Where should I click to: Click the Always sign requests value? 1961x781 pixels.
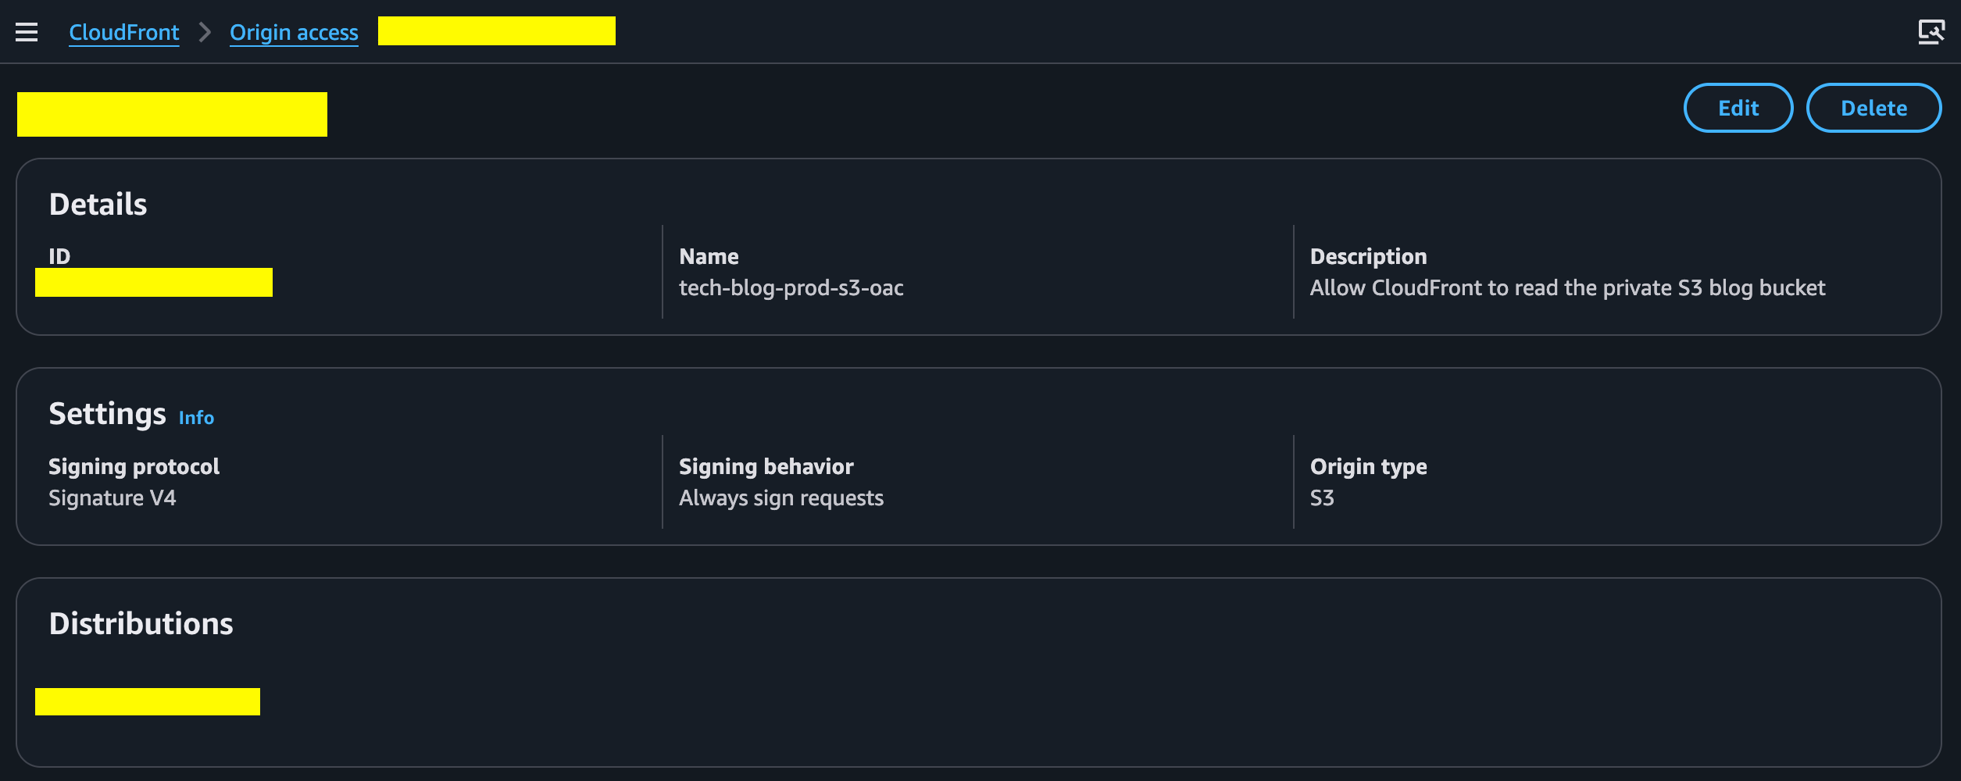tap(781, 498)
